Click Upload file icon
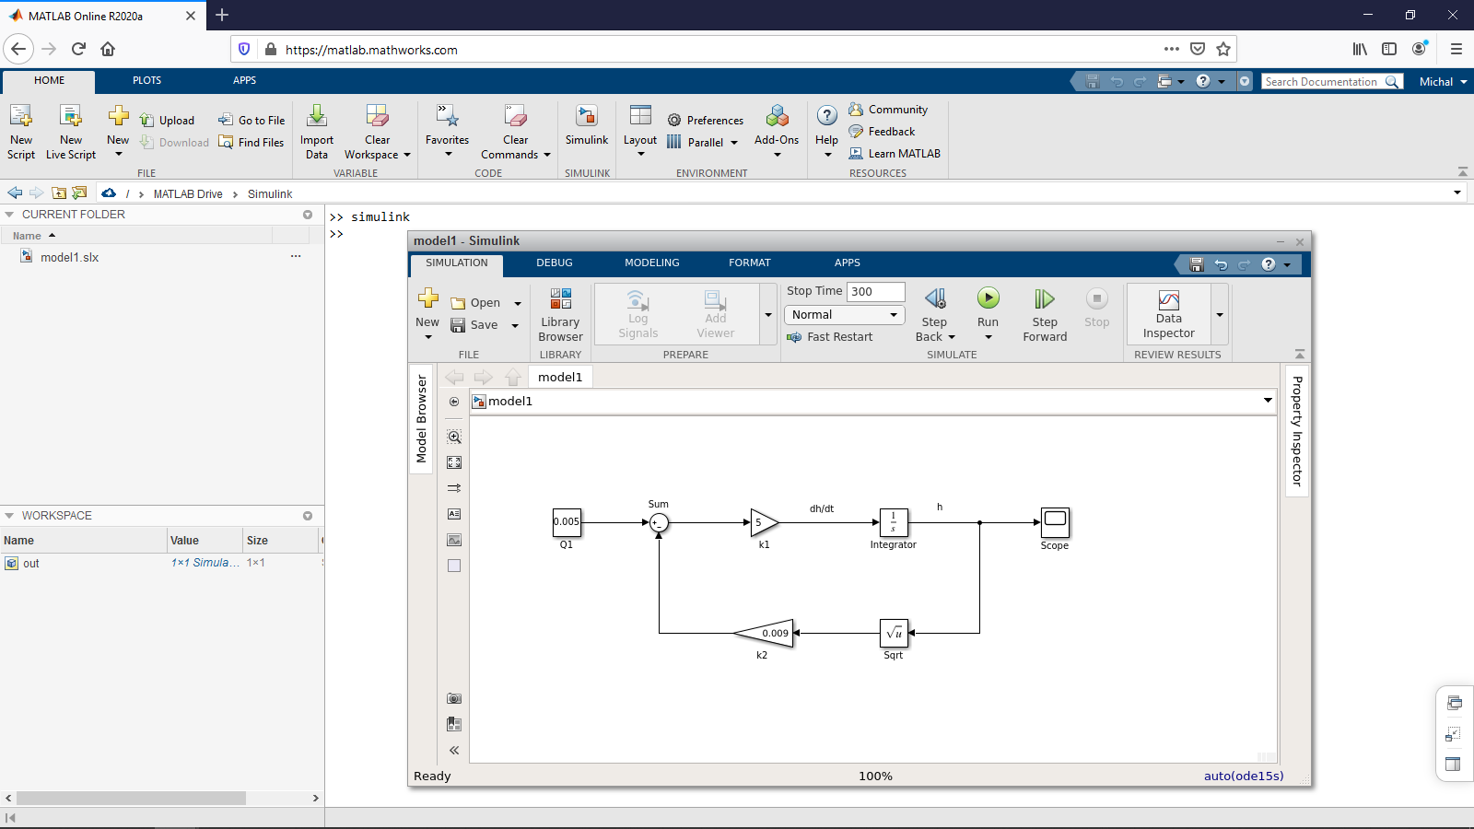1474x829 pixels. (146, 120)
